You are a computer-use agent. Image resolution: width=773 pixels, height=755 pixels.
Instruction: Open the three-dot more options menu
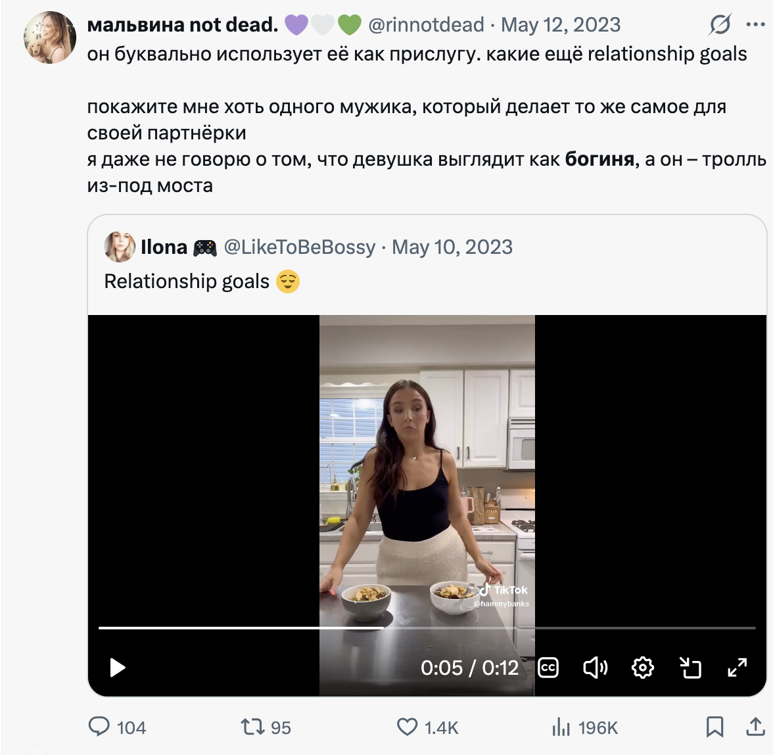[x=756, y=24]
